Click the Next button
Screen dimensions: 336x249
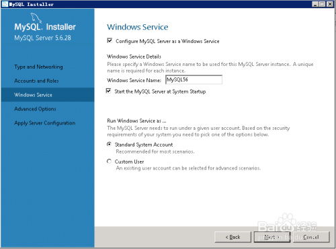pyautogui.click(x=272, y=237)
